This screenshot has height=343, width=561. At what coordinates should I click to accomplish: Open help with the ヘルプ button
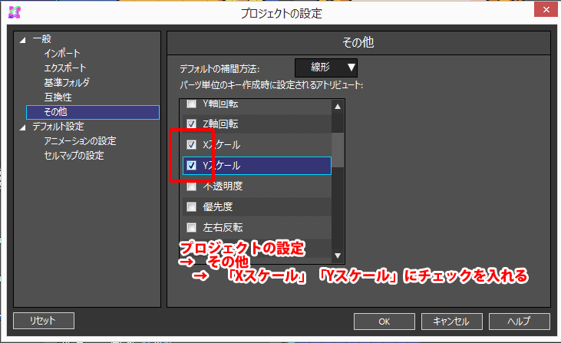(x=519, y=322)
